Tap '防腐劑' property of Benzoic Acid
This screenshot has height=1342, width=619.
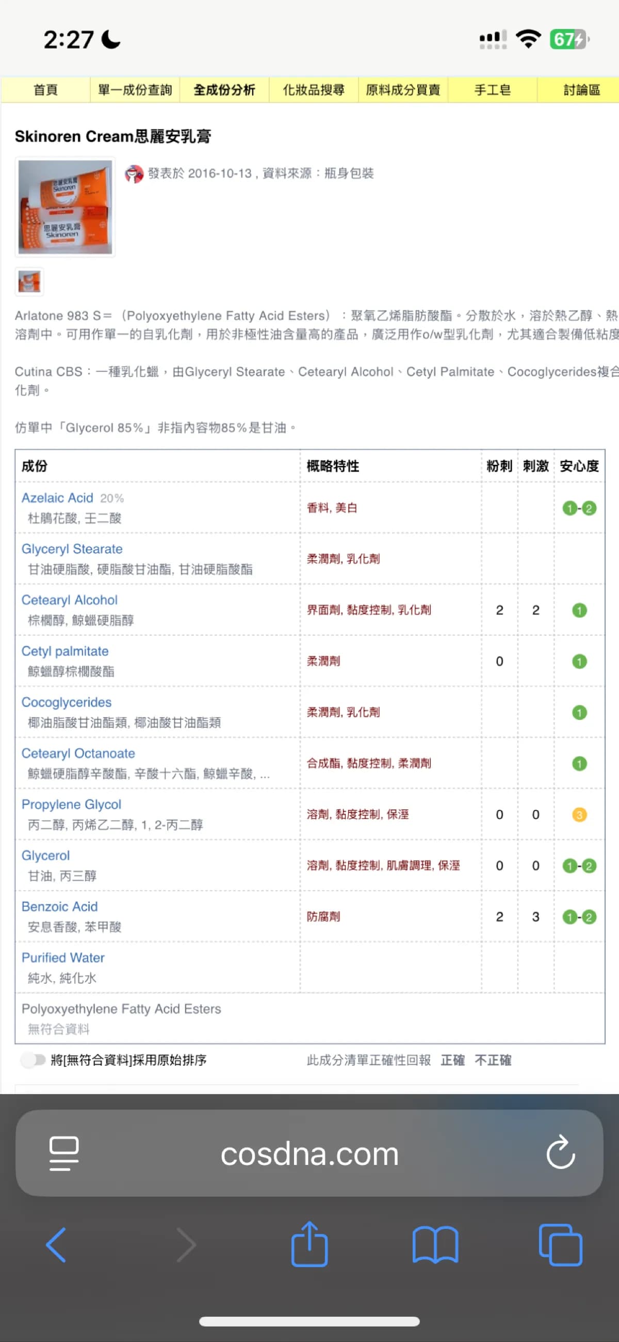tap(323, 917)
